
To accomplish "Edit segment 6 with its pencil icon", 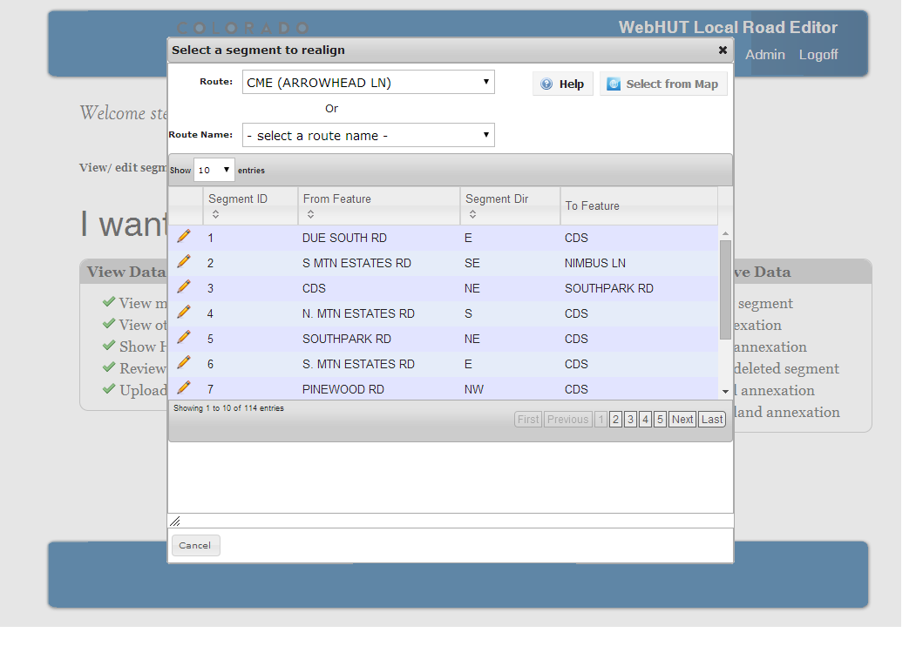I will coord(183,362).
